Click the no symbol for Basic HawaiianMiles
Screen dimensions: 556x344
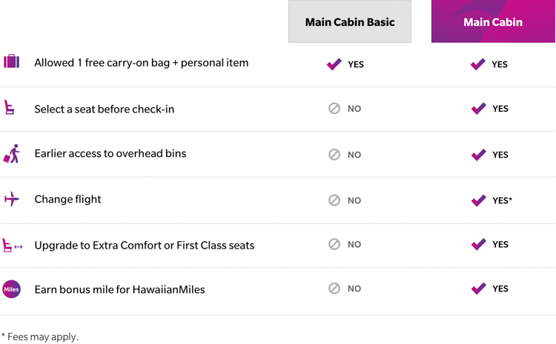coord(334,289)
